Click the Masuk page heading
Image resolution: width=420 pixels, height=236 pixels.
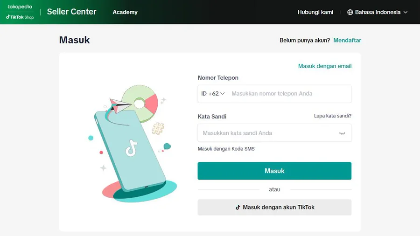tap(75, 40)
